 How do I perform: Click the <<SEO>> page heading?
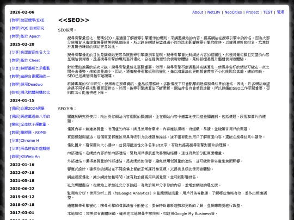[73, 20]
